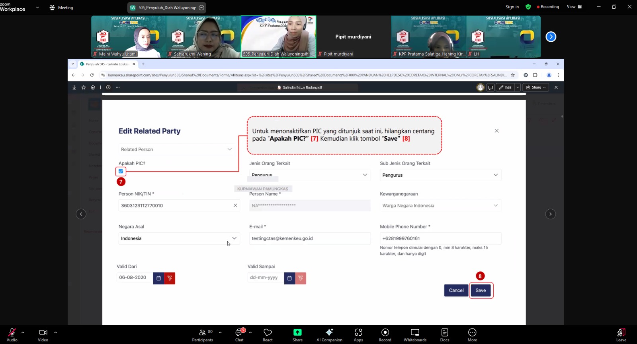Select the Penyuluh 505 browser tab
637x344 pixels.
tap(107, 64)
